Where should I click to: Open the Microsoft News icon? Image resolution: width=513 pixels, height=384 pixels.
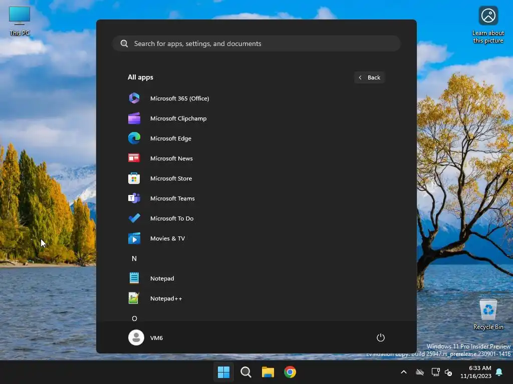tap(134, 158)
